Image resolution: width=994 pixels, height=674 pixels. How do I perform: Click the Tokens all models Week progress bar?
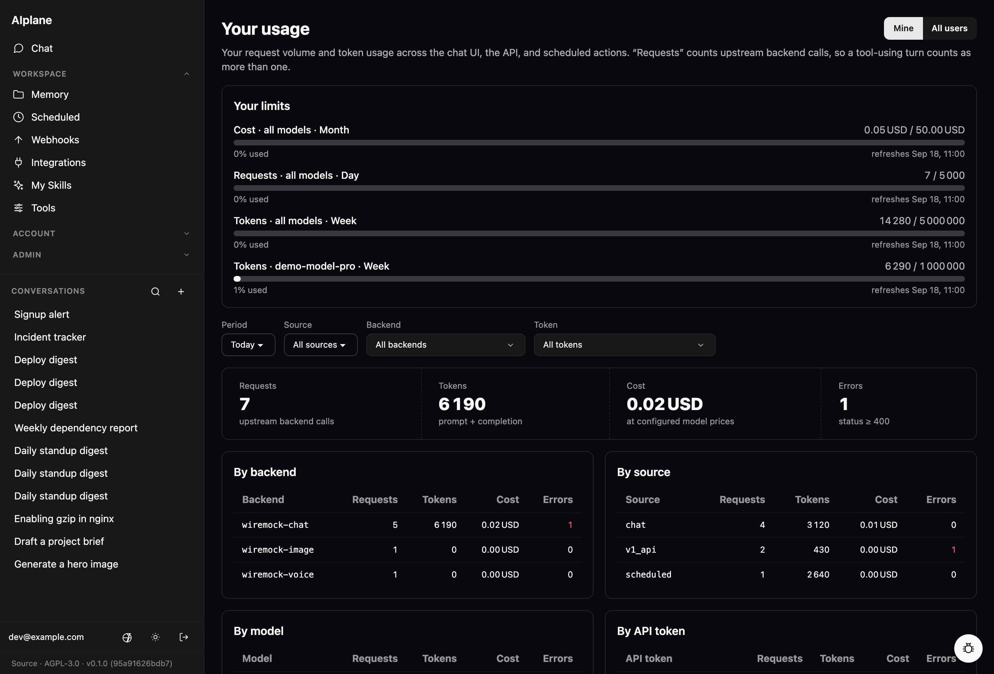(x=599, y=234)
